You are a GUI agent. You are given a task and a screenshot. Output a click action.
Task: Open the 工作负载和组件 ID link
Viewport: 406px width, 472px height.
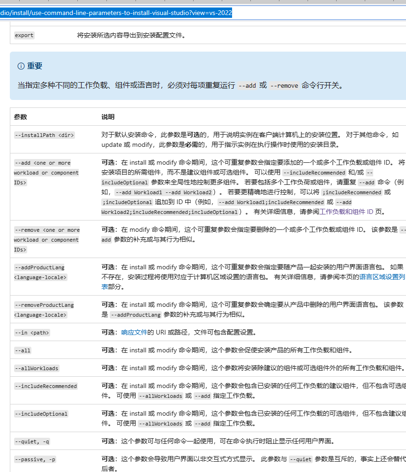click(x=346, y=212)
